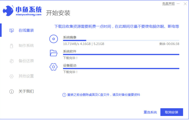Click the system image disc icon

(53, 39)
